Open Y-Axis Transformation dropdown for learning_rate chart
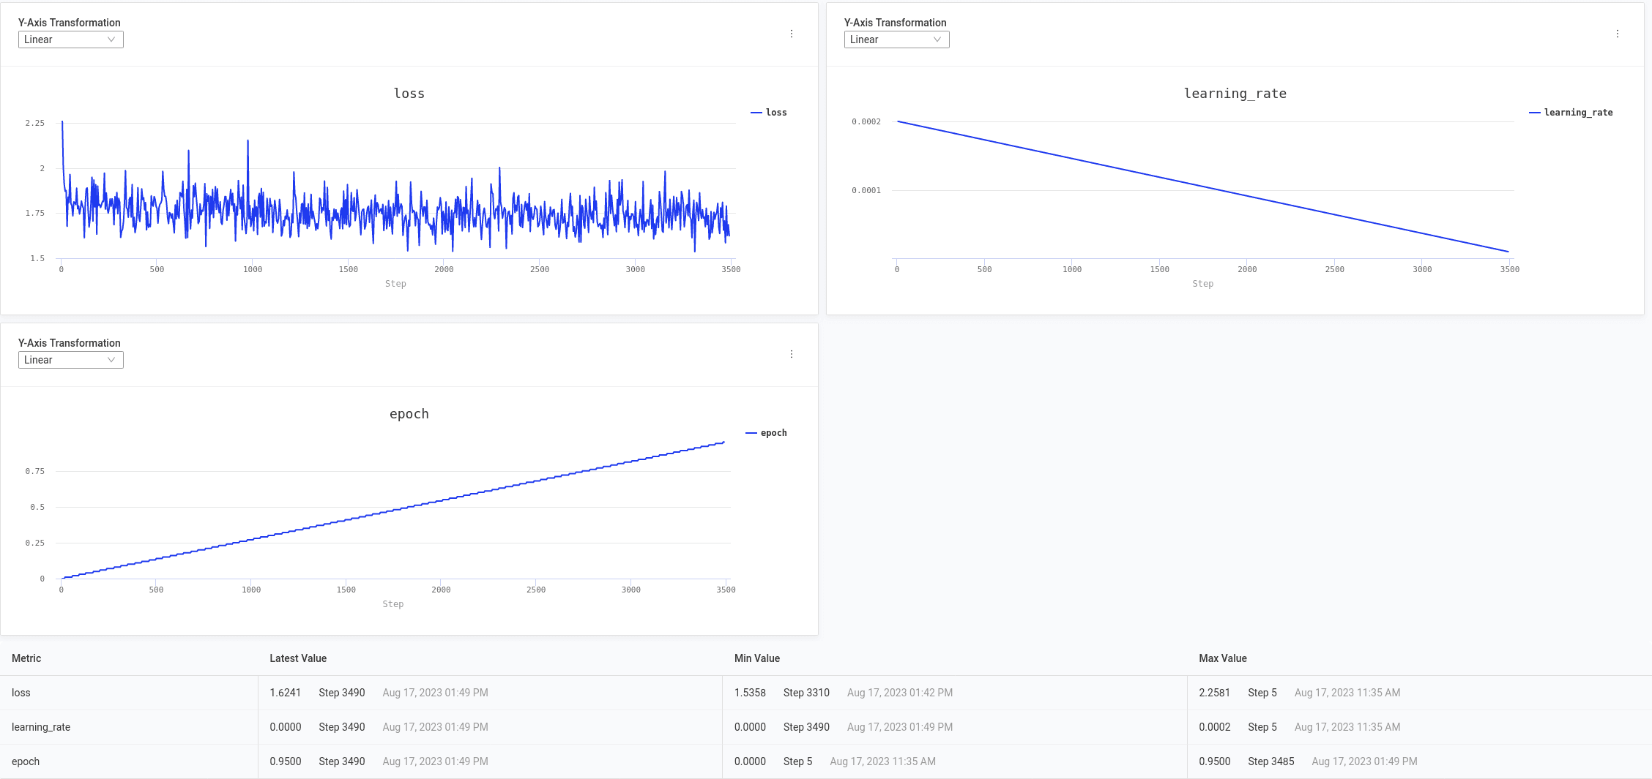The image size is (1652, 779). (x=897, y=39)
